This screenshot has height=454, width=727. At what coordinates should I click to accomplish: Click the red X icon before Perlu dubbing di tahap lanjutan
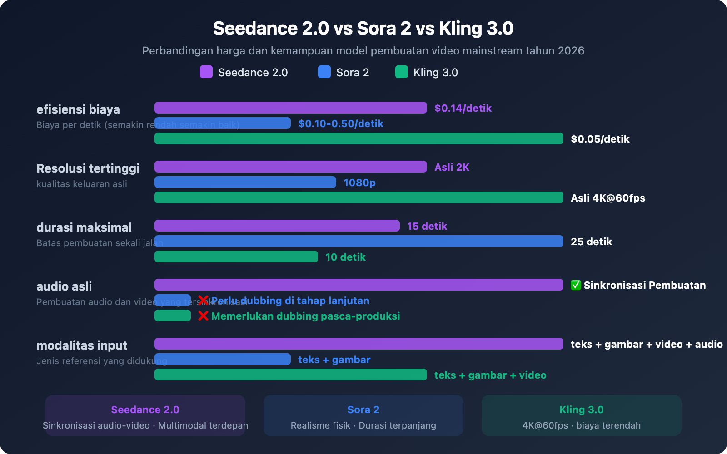click(x=203, y=300)
